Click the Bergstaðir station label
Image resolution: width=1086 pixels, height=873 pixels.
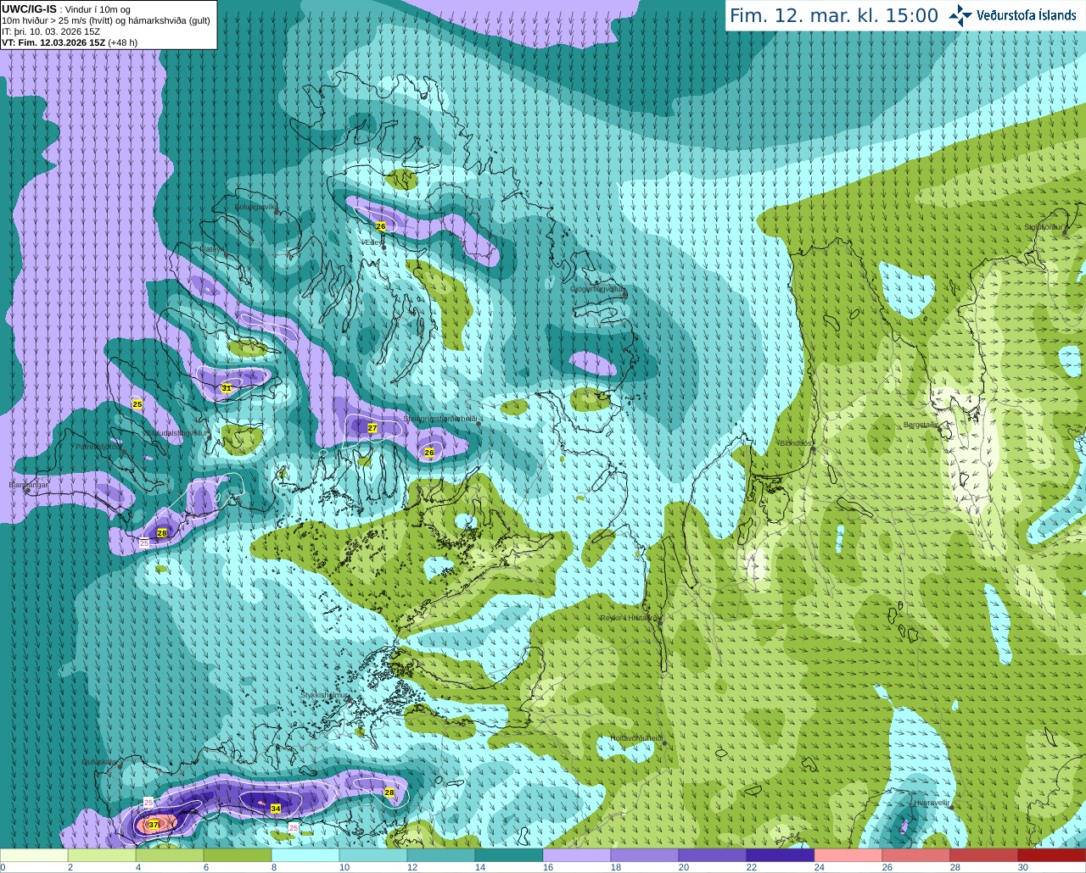[920, 425]
